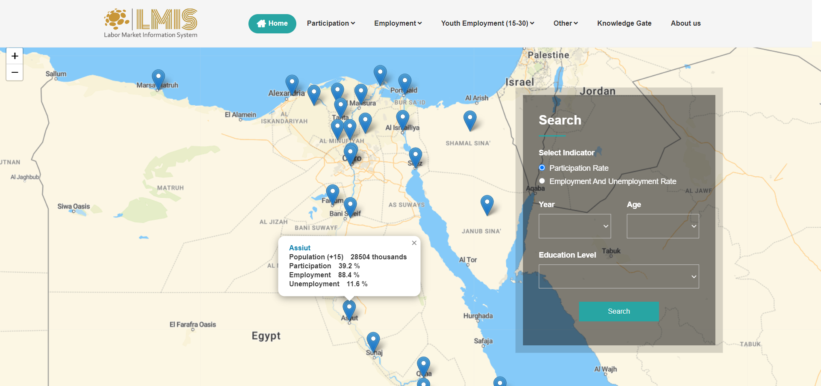The height and width of the screenshot is (386, 821).
Task: Select the Port Said map marker
Action: pos(405,83)
